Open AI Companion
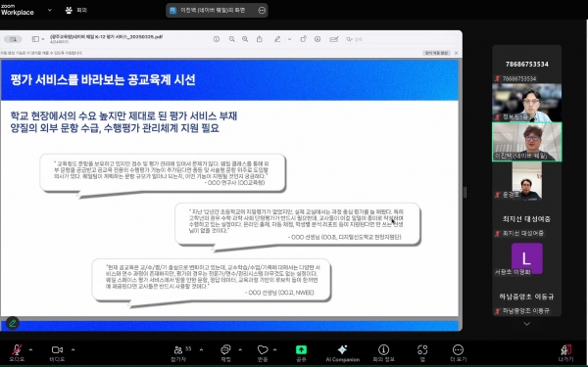Screen dimensions: 588x367 pyautogui.click(x=342, y=352)
